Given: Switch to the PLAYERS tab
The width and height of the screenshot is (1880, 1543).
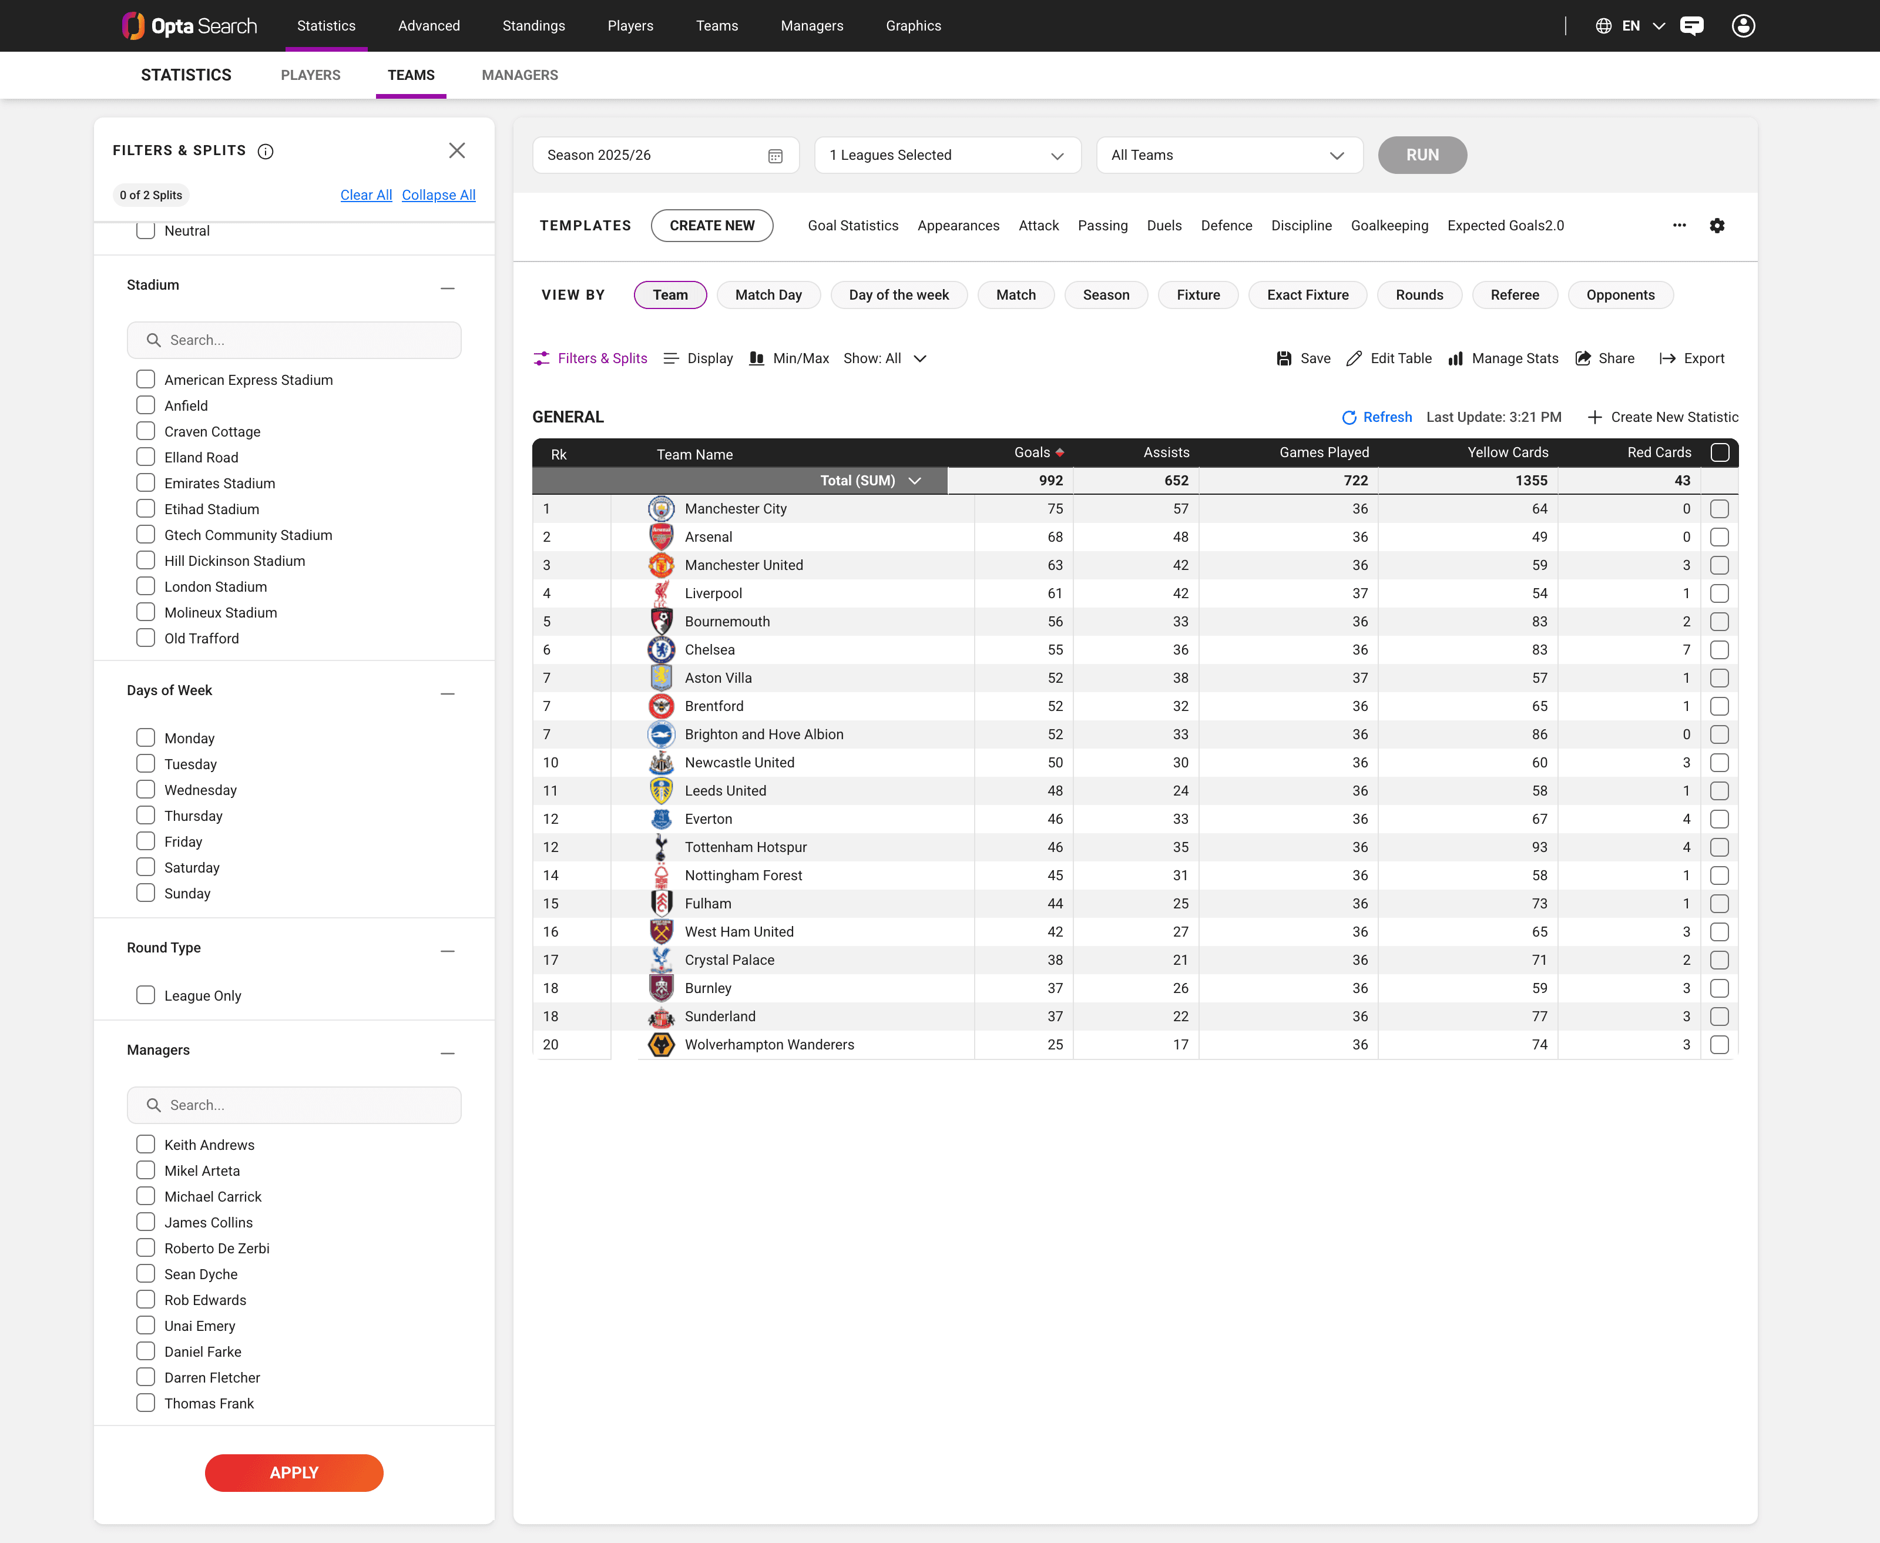Looking at the screenshot, I should [x=310, y=75].
